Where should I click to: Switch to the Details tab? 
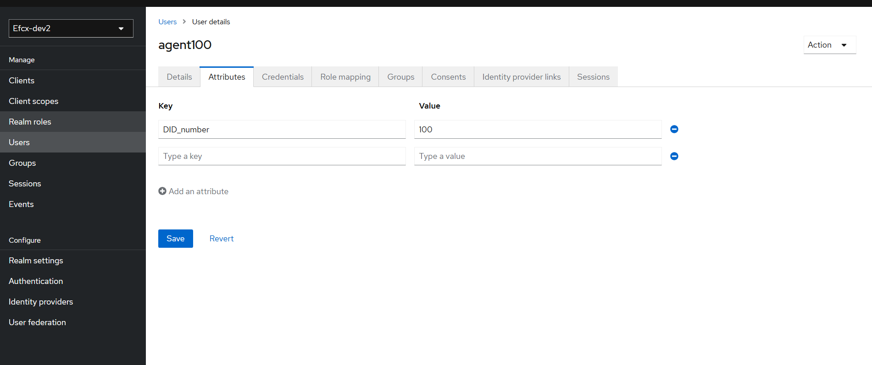pyautogui.click(x=179, y=77)
